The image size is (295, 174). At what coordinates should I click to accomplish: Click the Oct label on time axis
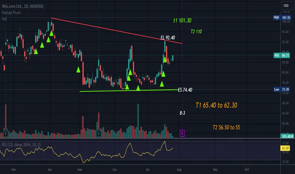click(x=247, y=170)
